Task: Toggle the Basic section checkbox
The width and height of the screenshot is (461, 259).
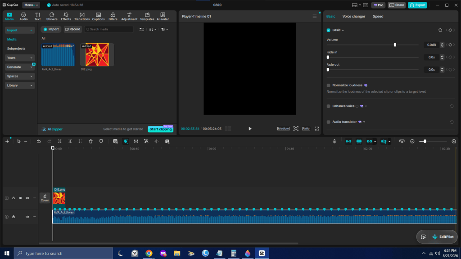Action: click(x=328, y=30)
